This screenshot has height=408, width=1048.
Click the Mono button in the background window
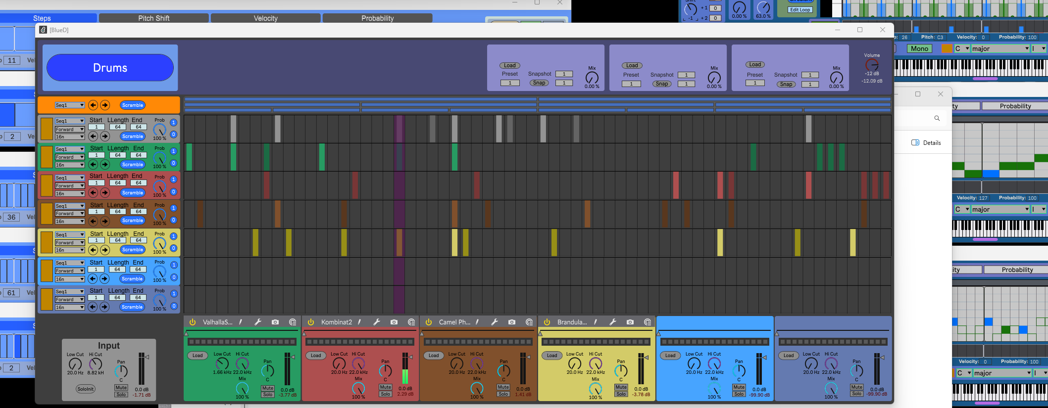919,48
